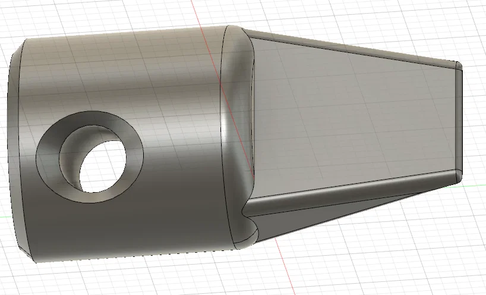Select the small end face at the tapered tip
Viewport: 486px width, 295px height.
pos(459,121)
